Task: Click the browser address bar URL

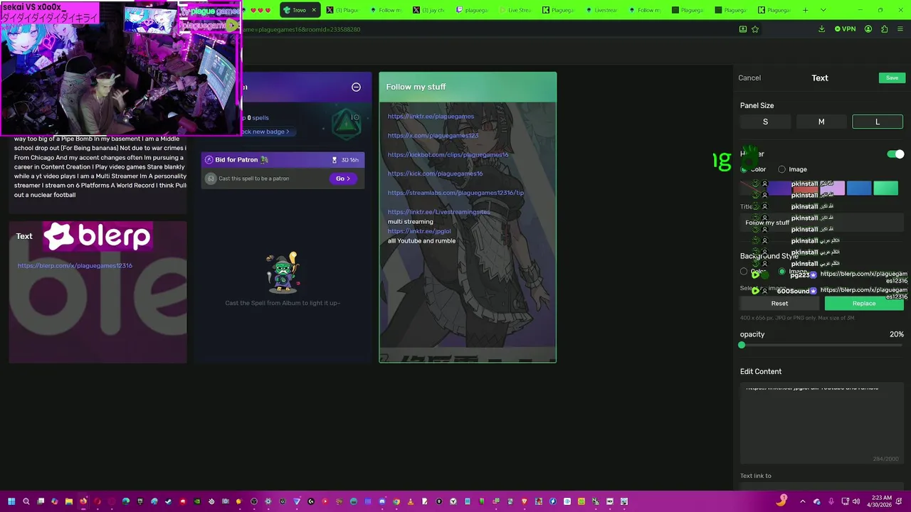Action: click(302, 29)
